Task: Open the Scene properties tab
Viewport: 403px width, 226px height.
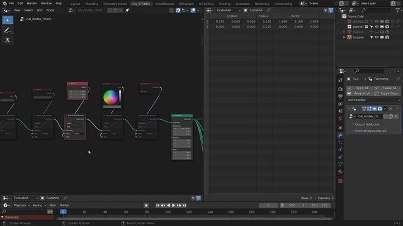Action: 340,111
